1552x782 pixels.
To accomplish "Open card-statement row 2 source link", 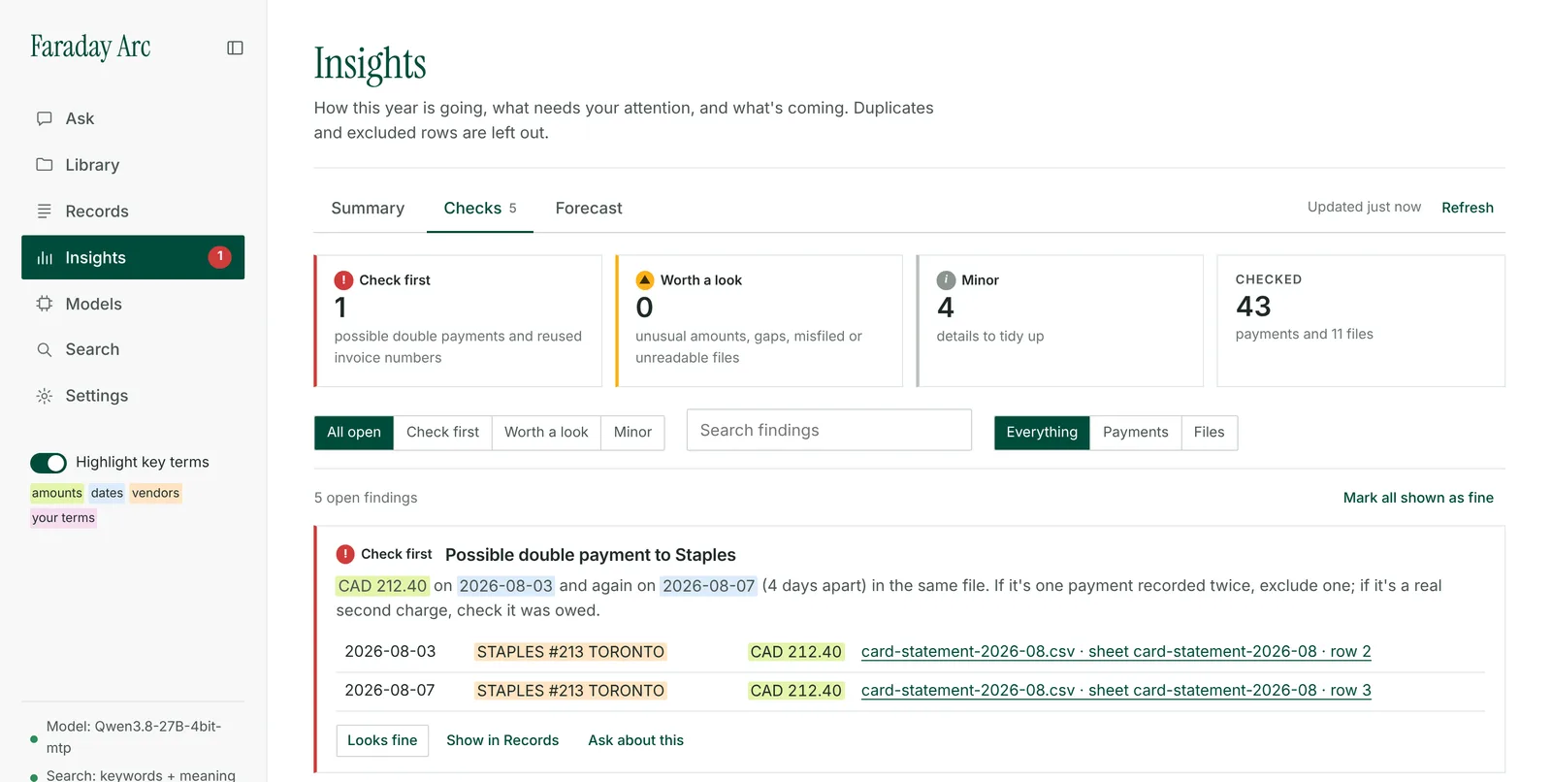I will click(x=1115, y=652).
